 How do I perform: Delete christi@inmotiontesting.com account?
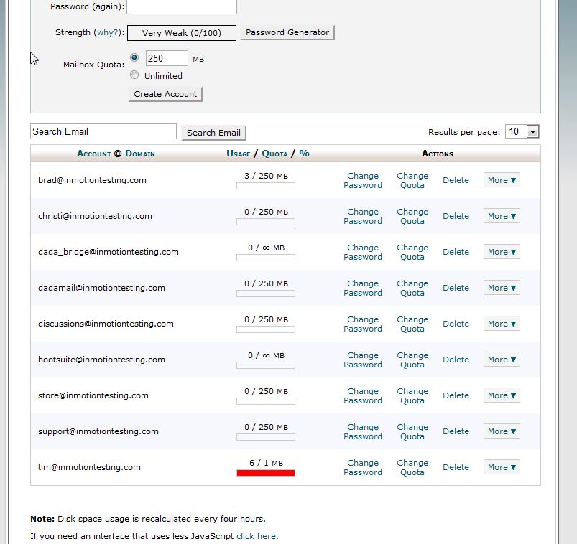pos(456,216)
